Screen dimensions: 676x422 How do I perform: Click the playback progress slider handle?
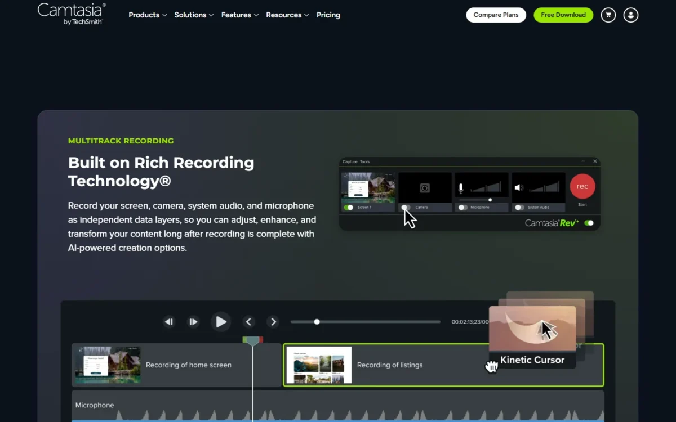317,322
